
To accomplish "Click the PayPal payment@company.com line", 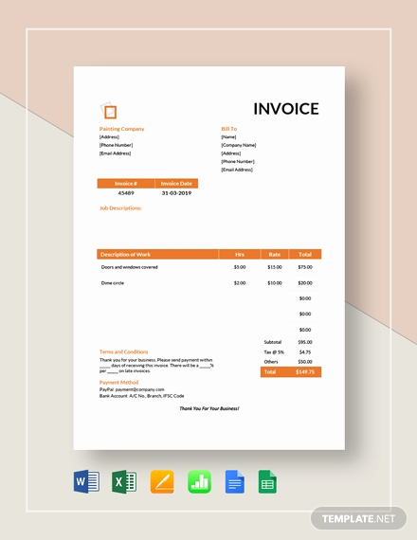I will [x=132, y=389].
